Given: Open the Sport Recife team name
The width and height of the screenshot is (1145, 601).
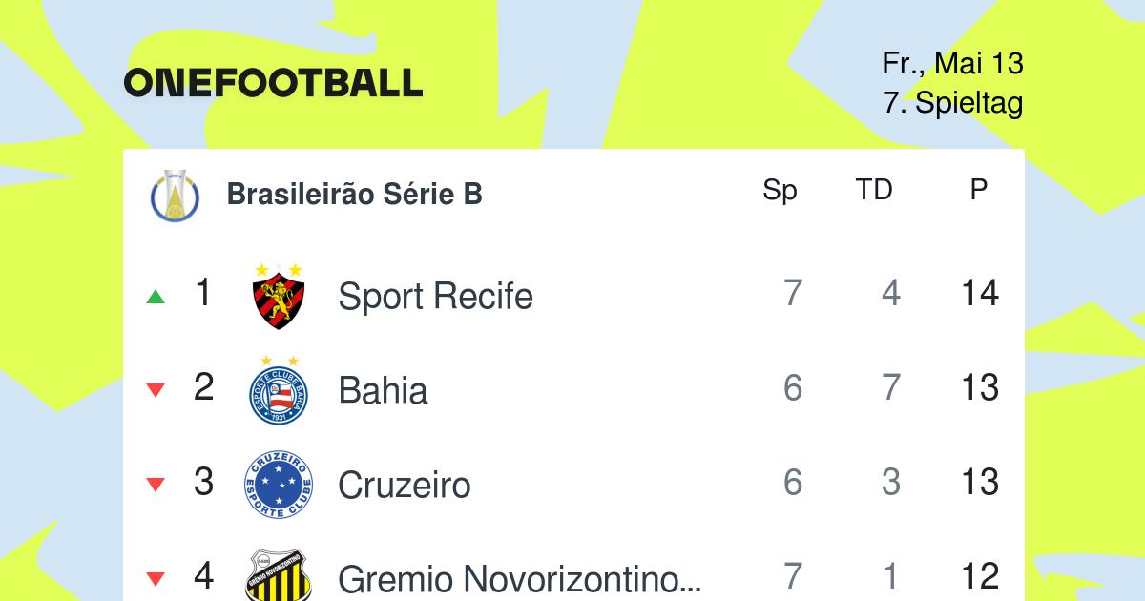Looking at the screenshot, I should pos(435,297).
